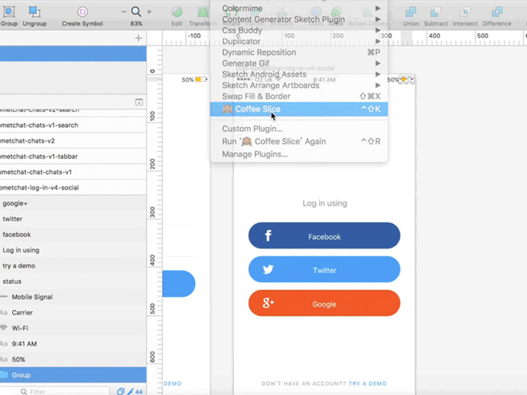Screen dimensions: 527x395
Task: Select the Wi-Fi layer
Action: coord(73,328)
